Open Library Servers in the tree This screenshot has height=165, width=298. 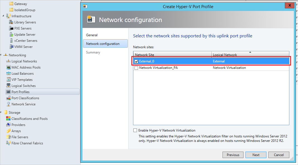coord(25,22)
